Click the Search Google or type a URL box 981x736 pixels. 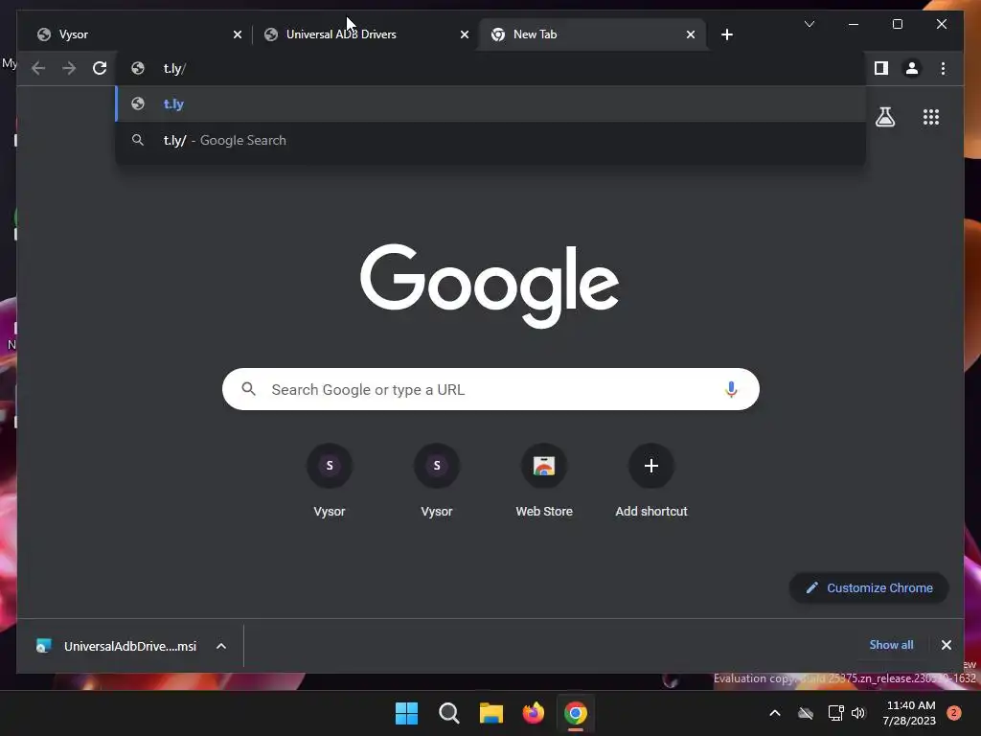pos(490,389)
